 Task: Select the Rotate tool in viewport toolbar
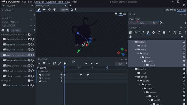click(x=49, y=10)
